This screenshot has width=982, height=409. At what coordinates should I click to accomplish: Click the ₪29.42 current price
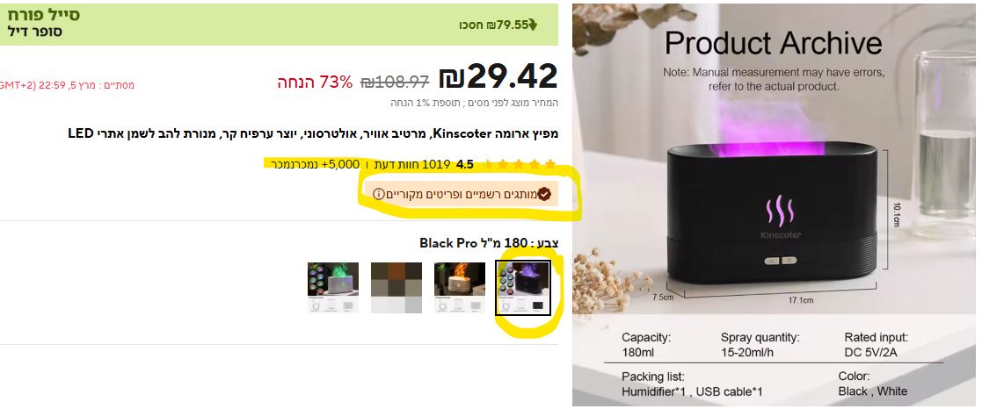click(498, 76)
